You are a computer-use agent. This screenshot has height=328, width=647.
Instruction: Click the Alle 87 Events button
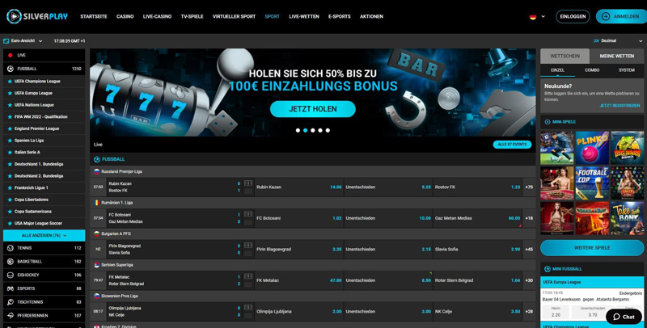[x=512, y=145]
